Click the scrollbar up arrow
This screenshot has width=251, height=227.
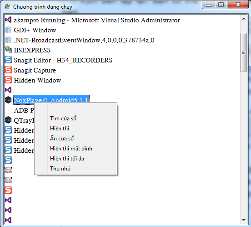[244, 19]
